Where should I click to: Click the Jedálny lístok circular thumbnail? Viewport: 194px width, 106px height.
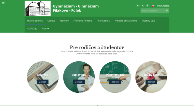[151, 77]
